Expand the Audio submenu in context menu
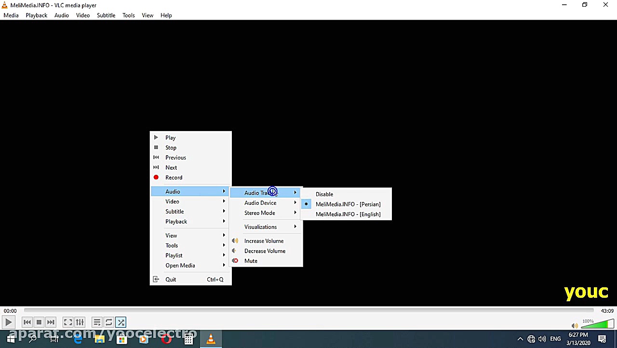Image resolution: width=617 pixels, height=348 pixels. click(191, 192)
